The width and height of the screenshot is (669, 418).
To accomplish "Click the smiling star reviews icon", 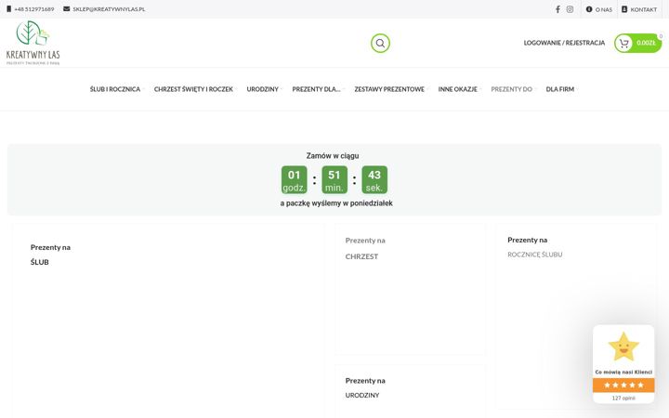I will coord(623,346).
